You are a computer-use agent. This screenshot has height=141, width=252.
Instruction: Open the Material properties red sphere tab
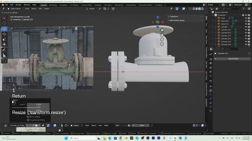[211, 111]
